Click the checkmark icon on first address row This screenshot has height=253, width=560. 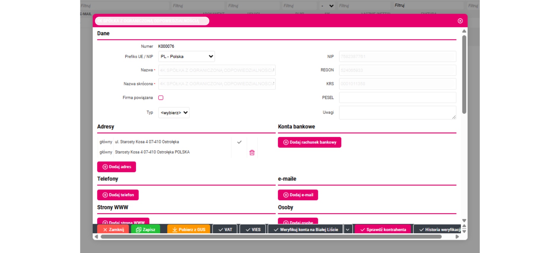(239, 142)
